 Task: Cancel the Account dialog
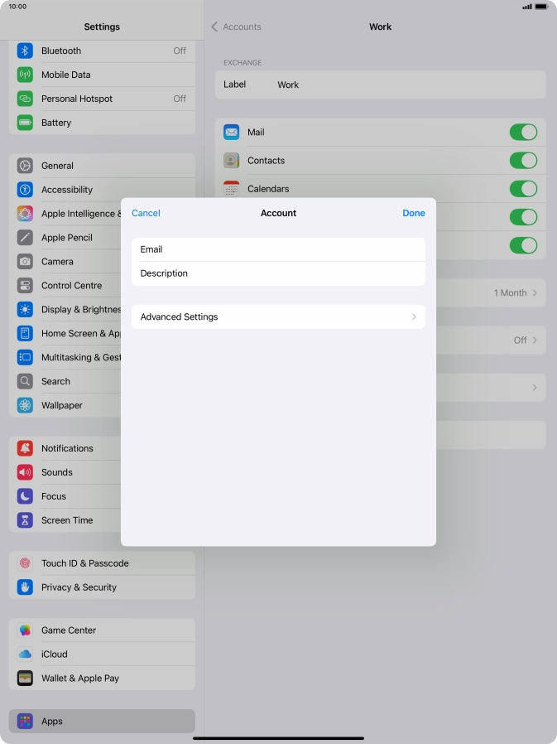[x=146, y=213]
